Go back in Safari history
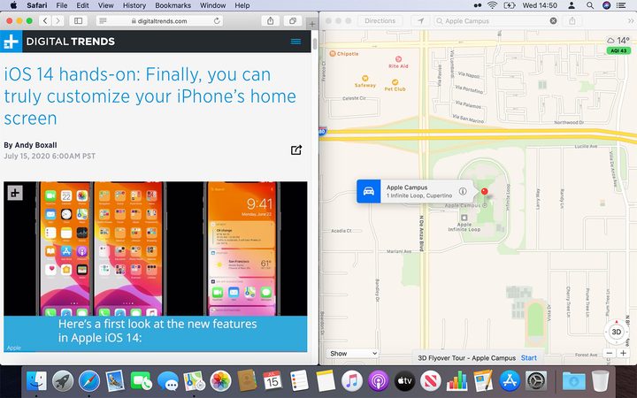 tap(45, 20)
